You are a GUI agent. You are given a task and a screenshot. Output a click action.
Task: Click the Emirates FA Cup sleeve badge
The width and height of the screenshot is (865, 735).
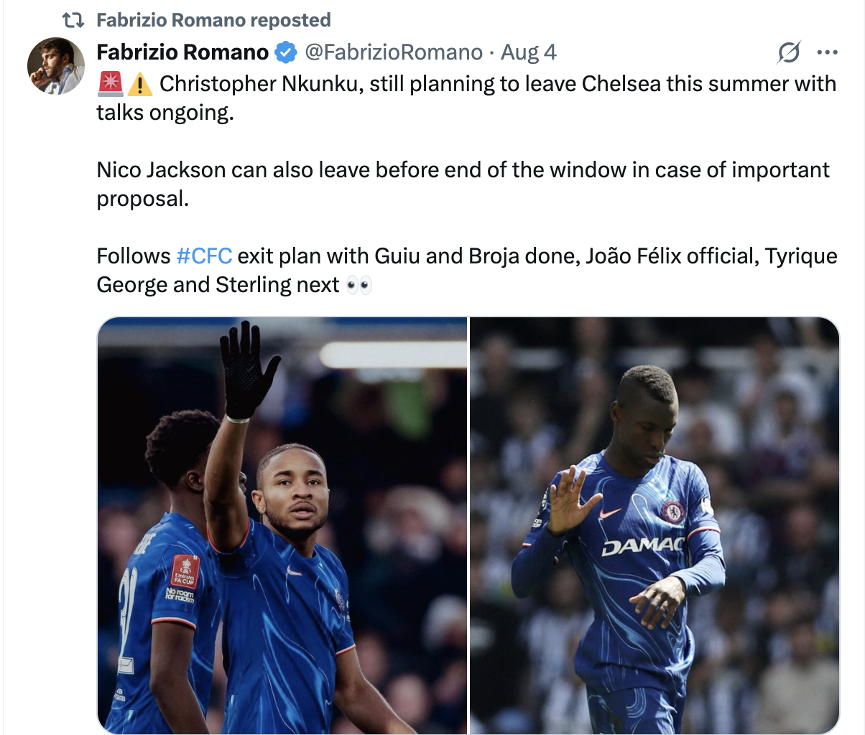[184, 572]
